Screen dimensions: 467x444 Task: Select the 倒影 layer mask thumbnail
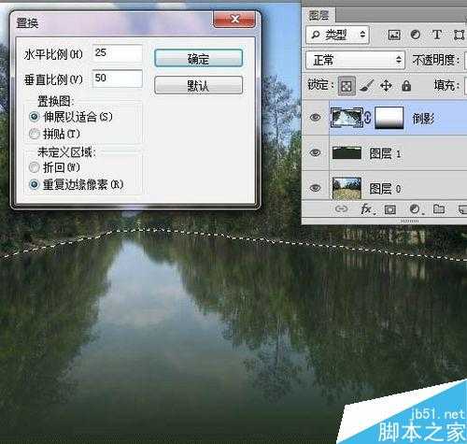pyautogui.click(x=389, y=118)
